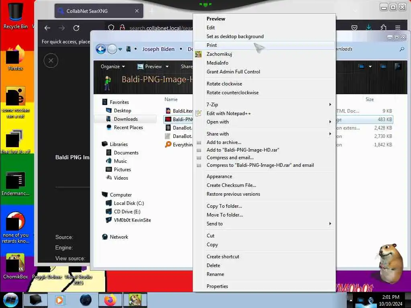Click the dark globe taskbar icon
This screenshot has height=308, width=411.
86,300
